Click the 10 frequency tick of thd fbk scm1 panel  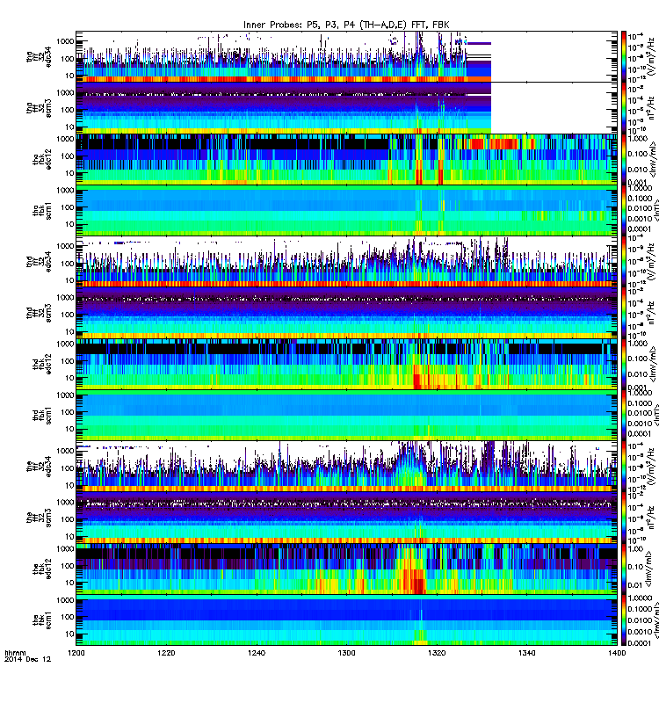[x=69, y=429]
